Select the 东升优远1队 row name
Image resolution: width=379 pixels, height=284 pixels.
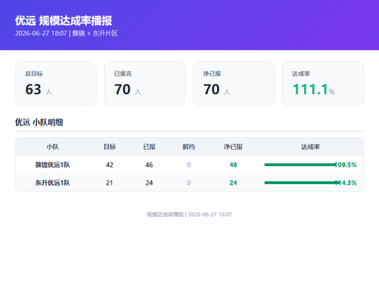point(52,183)
